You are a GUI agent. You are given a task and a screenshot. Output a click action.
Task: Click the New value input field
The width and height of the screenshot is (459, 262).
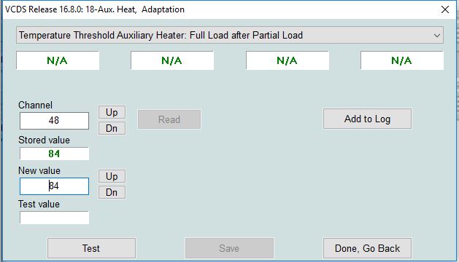[54, 186]
